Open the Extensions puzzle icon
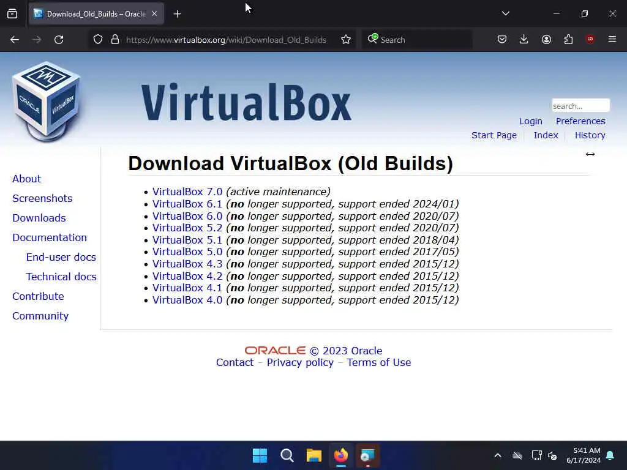Viewport: 627px width, 470px height. (x=568, y=39)
